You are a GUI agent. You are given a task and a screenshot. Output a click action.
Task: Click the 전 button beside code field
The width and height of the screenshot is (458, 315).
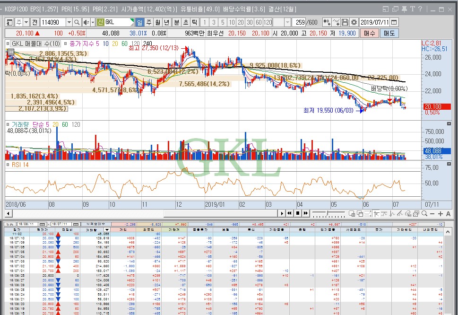click(35, 22)
